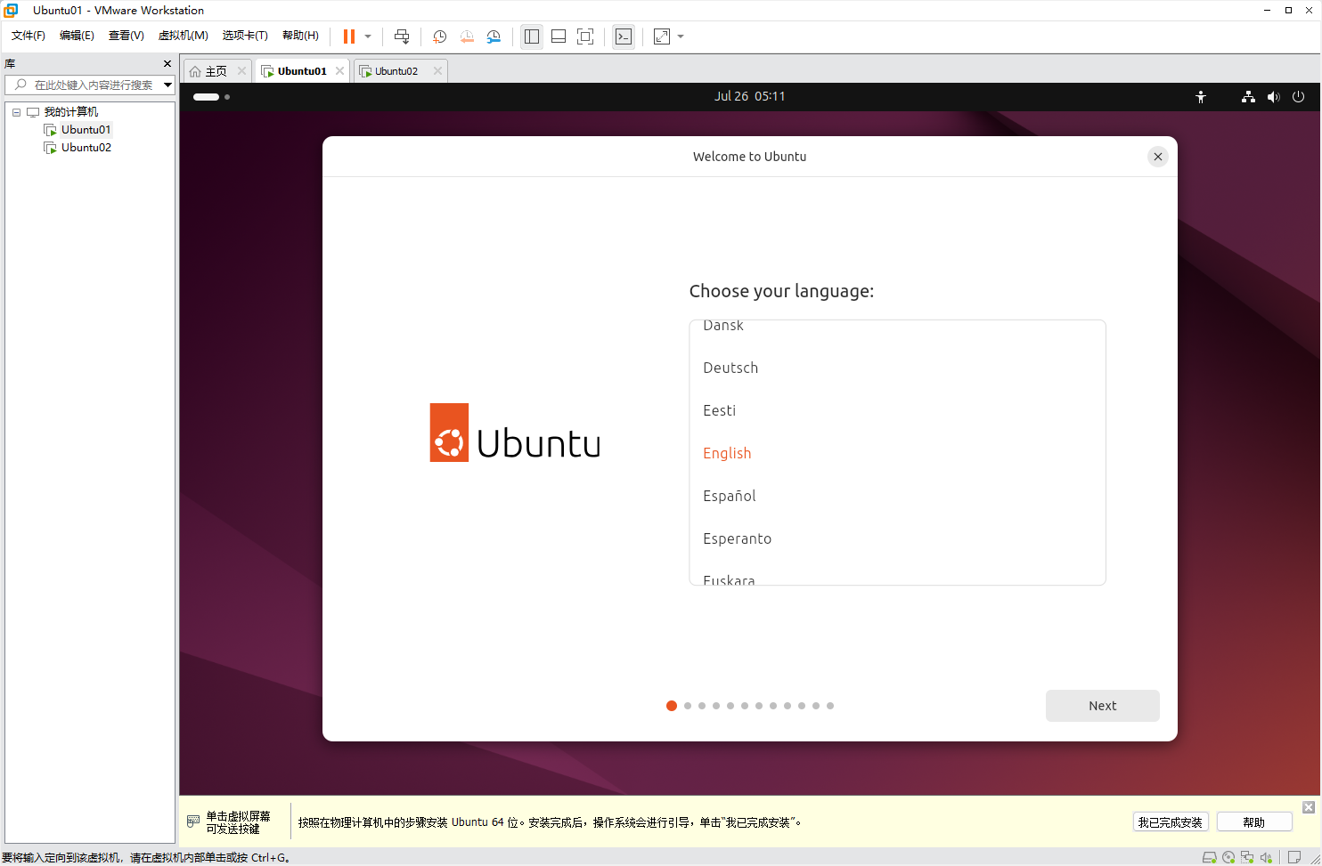The width and height of the screenshot is (1322, 866).
Task: Click the VMware Workstation app logo icon
Action: (x=11, y=10)
